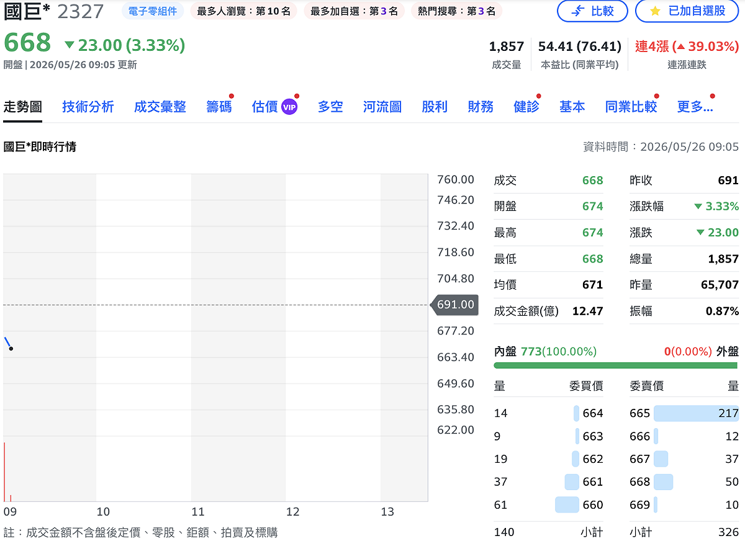The width and height of the screenshot is (745, 541).
Task: Click the bid price 663 row
Action: tap(548, 436)
